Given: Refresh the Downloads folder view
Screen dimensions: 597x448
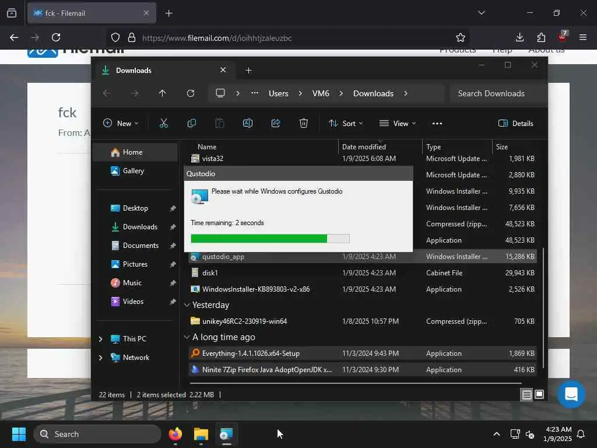Looking at the screenshot, I should coord(191,93).
